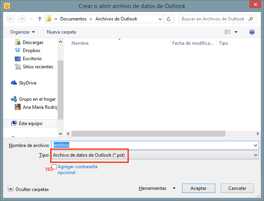Open recent locations dropdown arrow
The width and height of the screenshot is (264, 201).
pos(31,19)
